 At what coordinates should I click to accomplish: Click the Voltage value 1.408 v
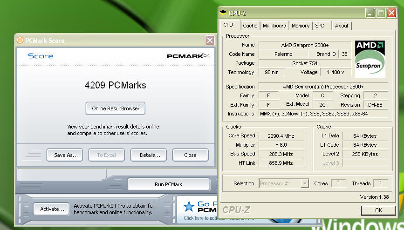tap(336, 72)
